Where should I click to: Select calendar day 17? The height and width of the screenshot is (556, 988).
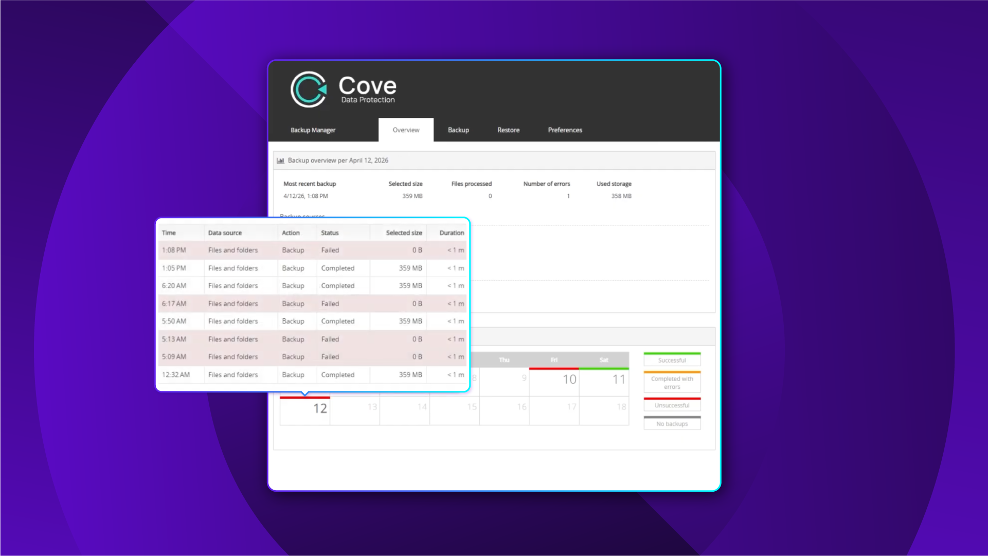[554, 410]
